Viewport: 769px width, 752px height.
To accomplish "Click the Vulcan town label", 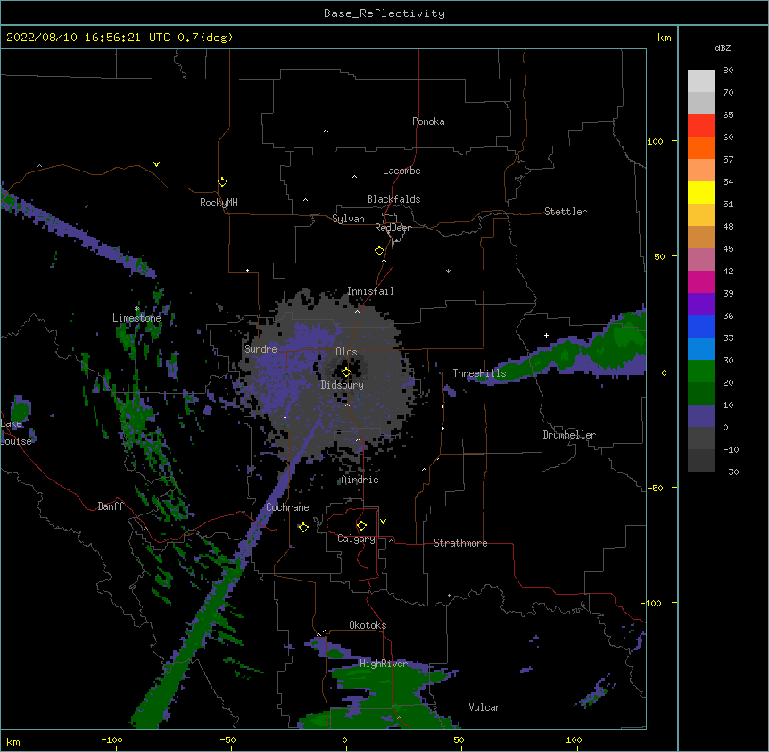I will pos(484,707).
